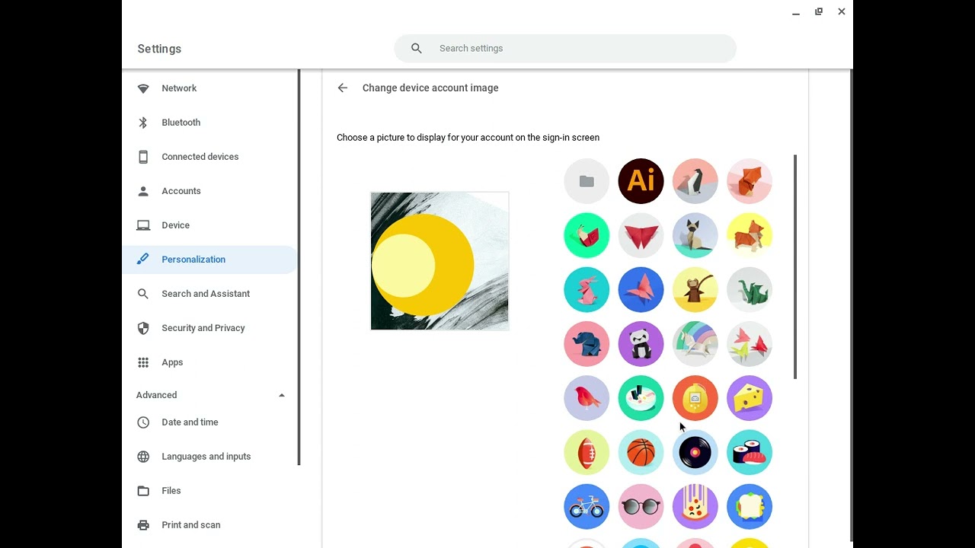Select the blue origami elephant avatar
This screenshot has height=548, width=975.
click(587, 344)
